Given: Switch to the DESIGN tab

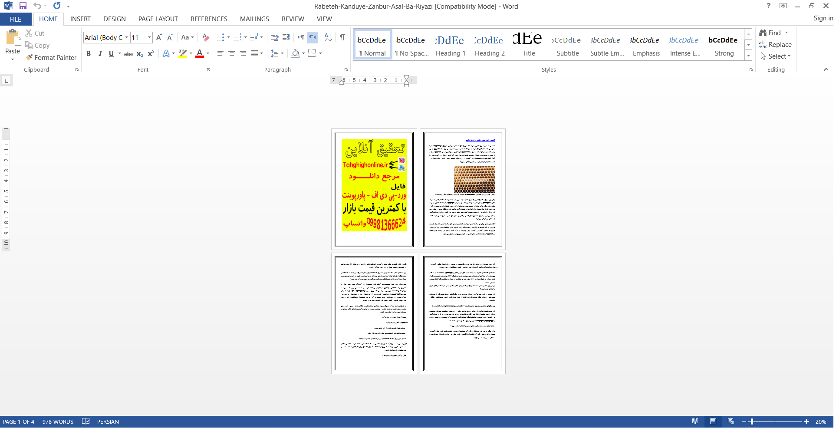Looking at the screenshot, I should (115, 19).
